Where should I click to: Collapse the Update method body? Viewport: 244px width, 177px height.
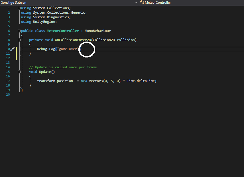coord(19,72)
